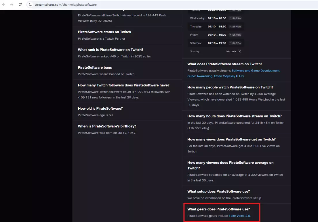The height and width of the screenshot is (222, 318).
Task: Click 'What setup does PirateSoftware use?' heading
Action: [219, 192]
